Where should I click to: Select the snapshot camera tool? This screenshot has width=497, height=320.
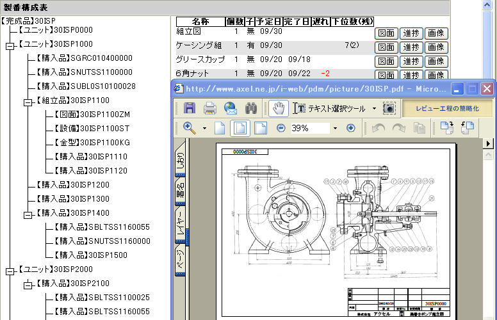[x=389, y=108]
